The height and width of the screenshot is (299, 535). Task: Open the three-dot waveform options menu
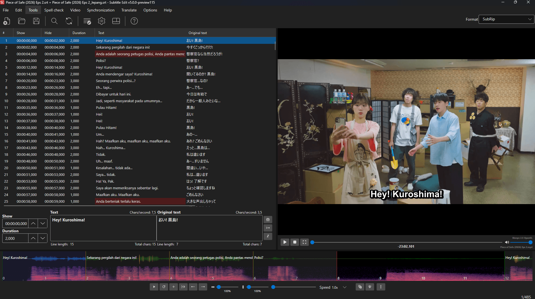[x=381, y=287]
